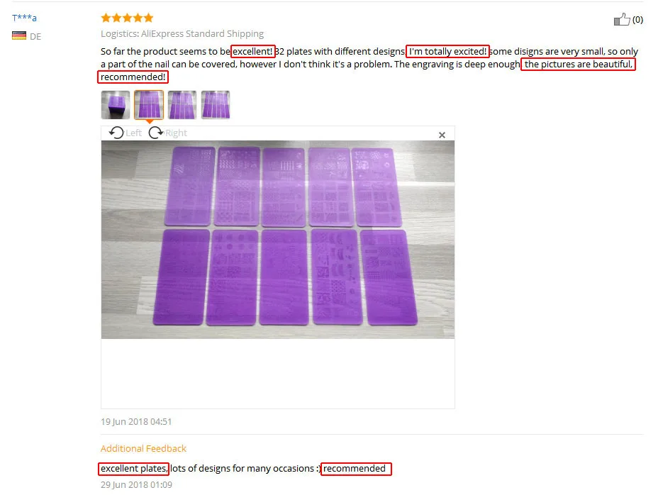Viewport: 658px width, 495px height.
Task: Click the five-star rating icons
Action: click(x=127, y=18)
